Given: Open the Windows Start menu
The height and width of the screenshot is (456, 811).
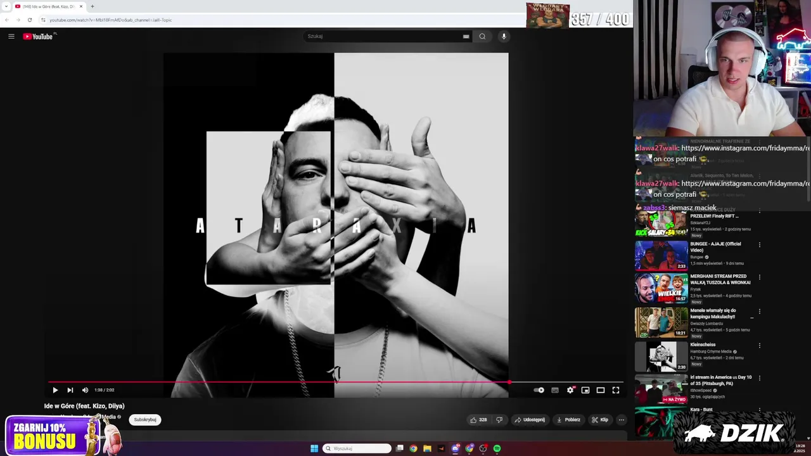Looking at the screenshot, I should (314, 448).
